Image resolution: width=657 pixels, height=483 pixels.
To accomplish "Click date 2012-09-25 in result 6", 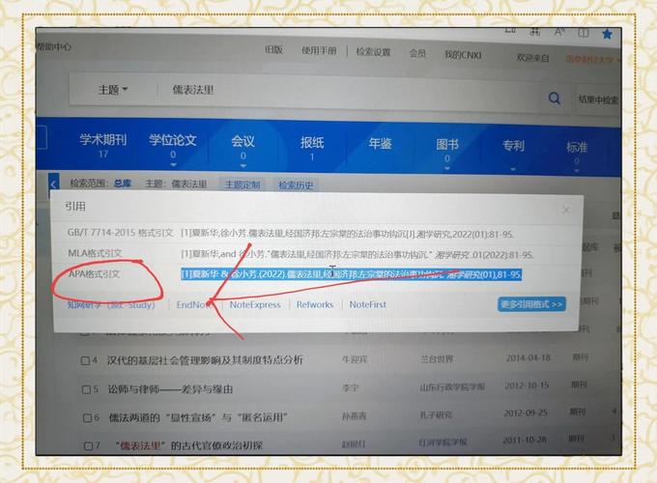I will [526, 412].
